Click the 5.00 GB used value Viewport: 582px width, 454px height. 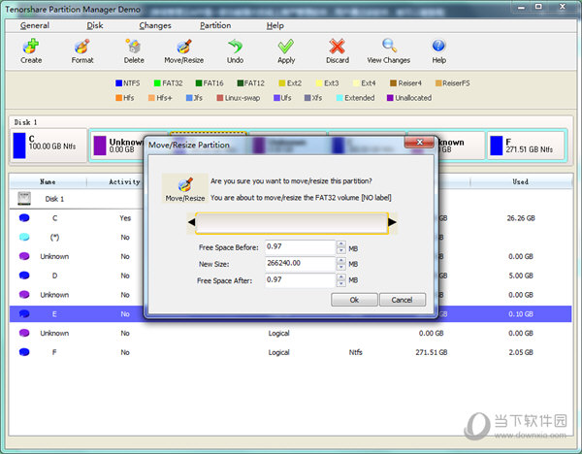pyautogui.click(x=521, y=276)
